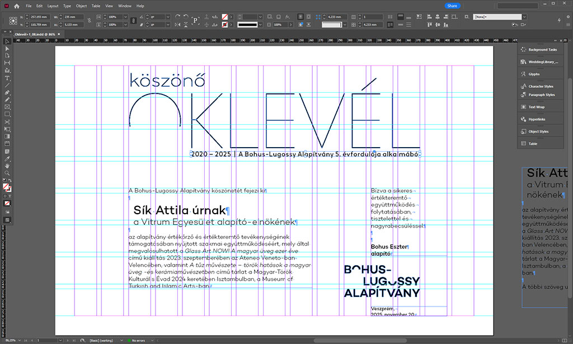Toggle formatting affects text button
Image resolution: width=573 pixels, height=344 pixels.
point(10,196)
